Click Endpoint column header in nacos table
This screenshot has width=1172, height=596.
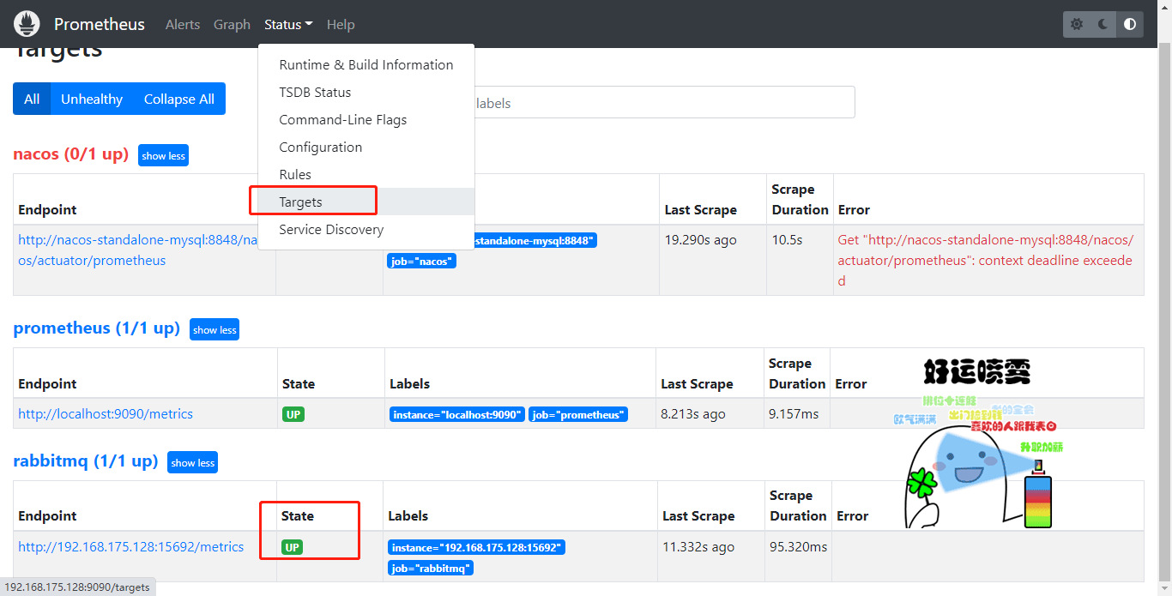point(47,209)
